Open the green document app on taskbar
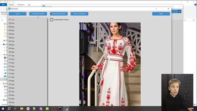Viewport: 197px width, 111px height. coord(34,109)
